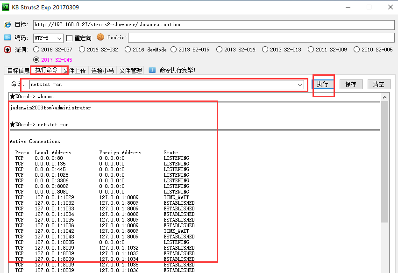398x273 pixels.
Task: Click the 'K8cmd-> netstat -an' output line
Action: [39, 124]
